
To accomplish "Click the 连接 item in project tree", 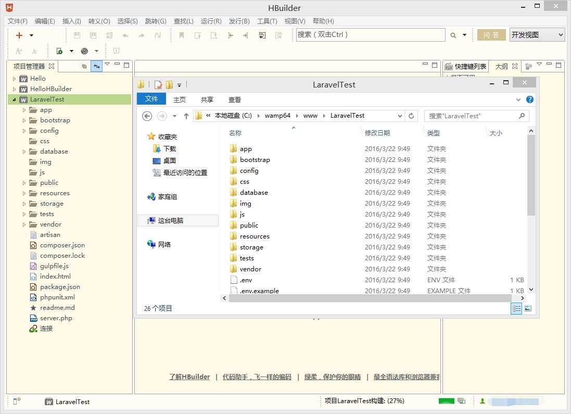I will coord(46,329).
